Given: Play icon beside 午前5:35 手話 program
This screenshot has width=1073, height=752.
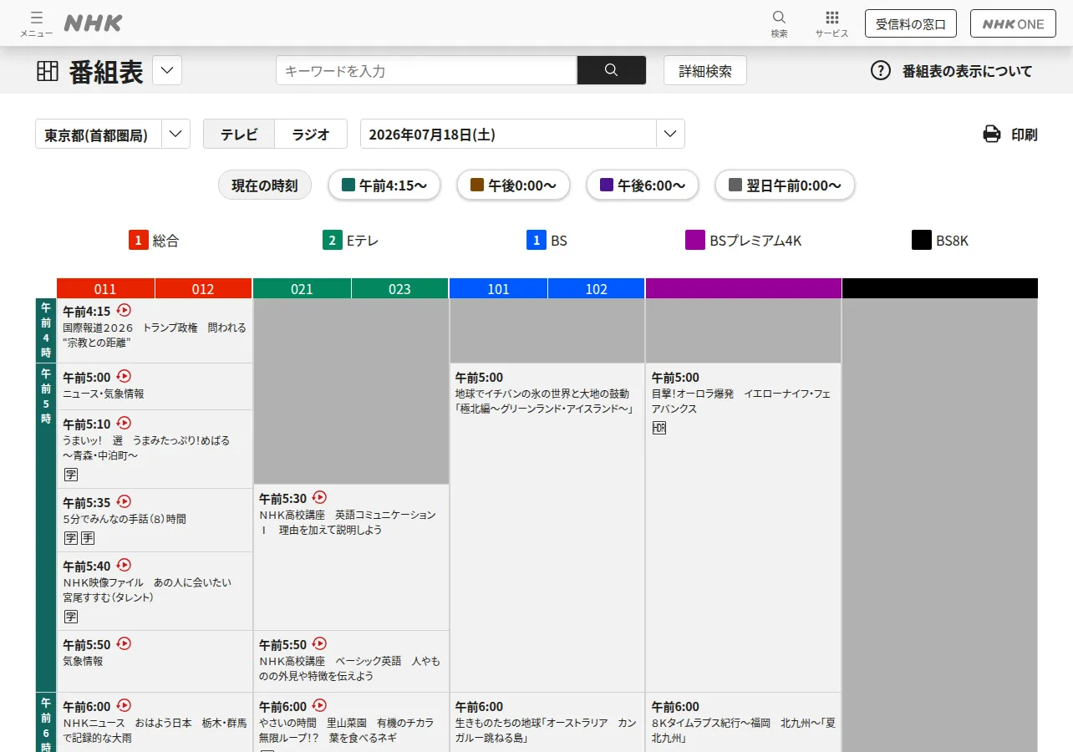Looking at the screenshot, I should pyautogui.click(x=124, y=501).
